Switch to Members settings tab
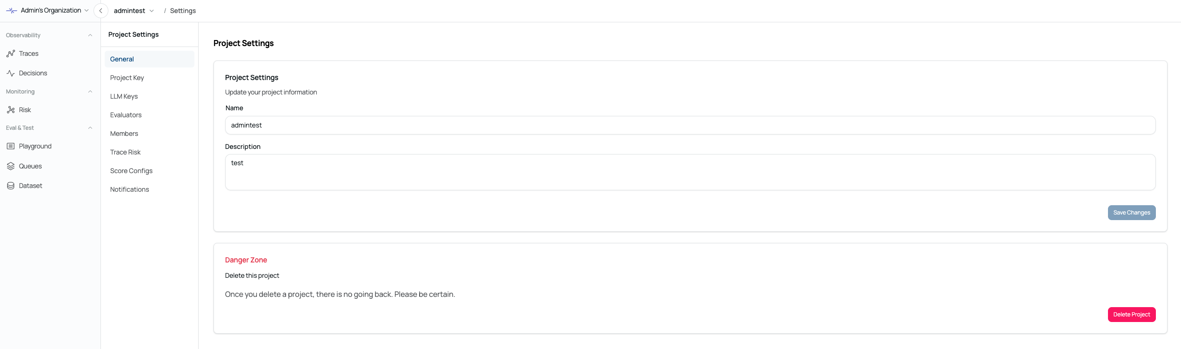The image size is (1181, 349). tap(124, 134)
